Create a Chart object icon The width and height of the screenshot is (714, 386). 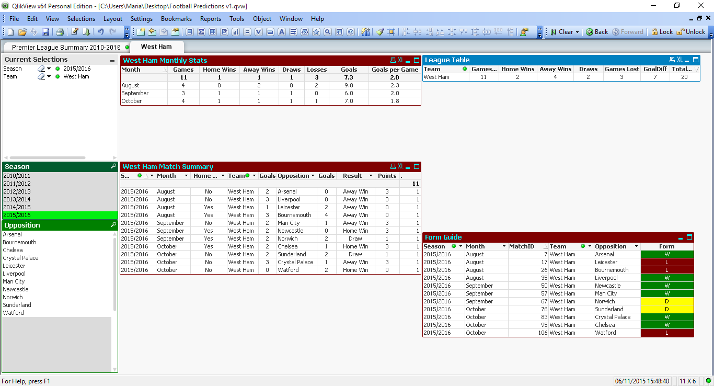point(236,32)
